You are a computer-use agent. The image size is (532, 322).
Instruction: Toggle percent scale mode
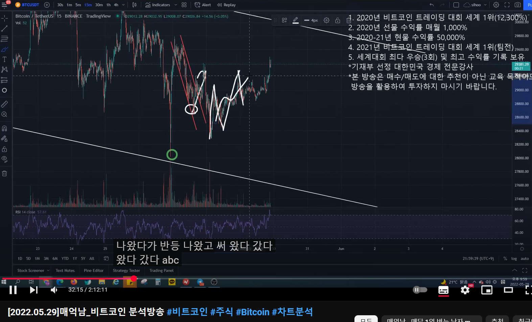coord(505,259)
